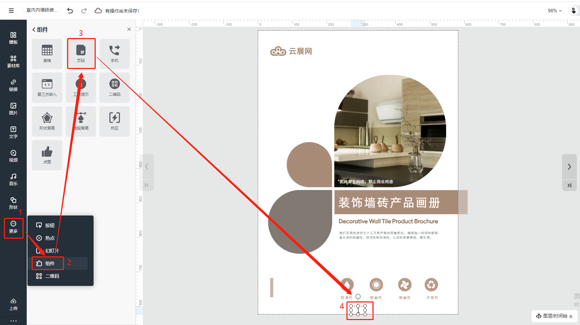Viewport: 580px width, 325px height.
Task: Expand the 图层/时间轴 layers timeline panel
Action: (555, 316)
